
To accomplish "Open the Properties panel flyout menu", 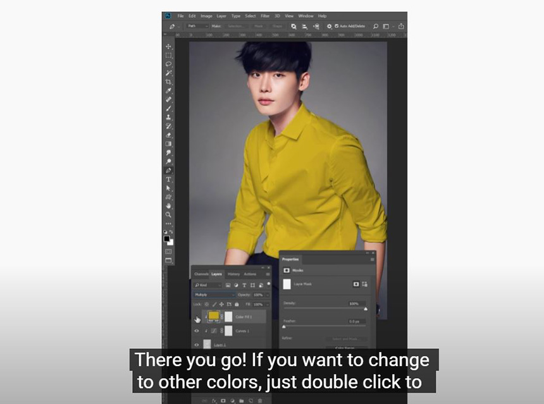I will click(x=373, y=259).
